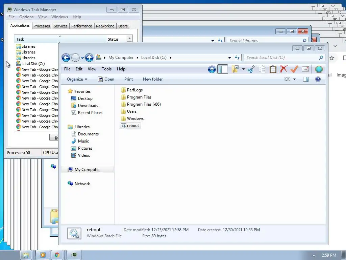Screen dimensions: 346x260
Task: Click the envelope E-mail icon
Action: pyautogui.click(x=305, y=69)
